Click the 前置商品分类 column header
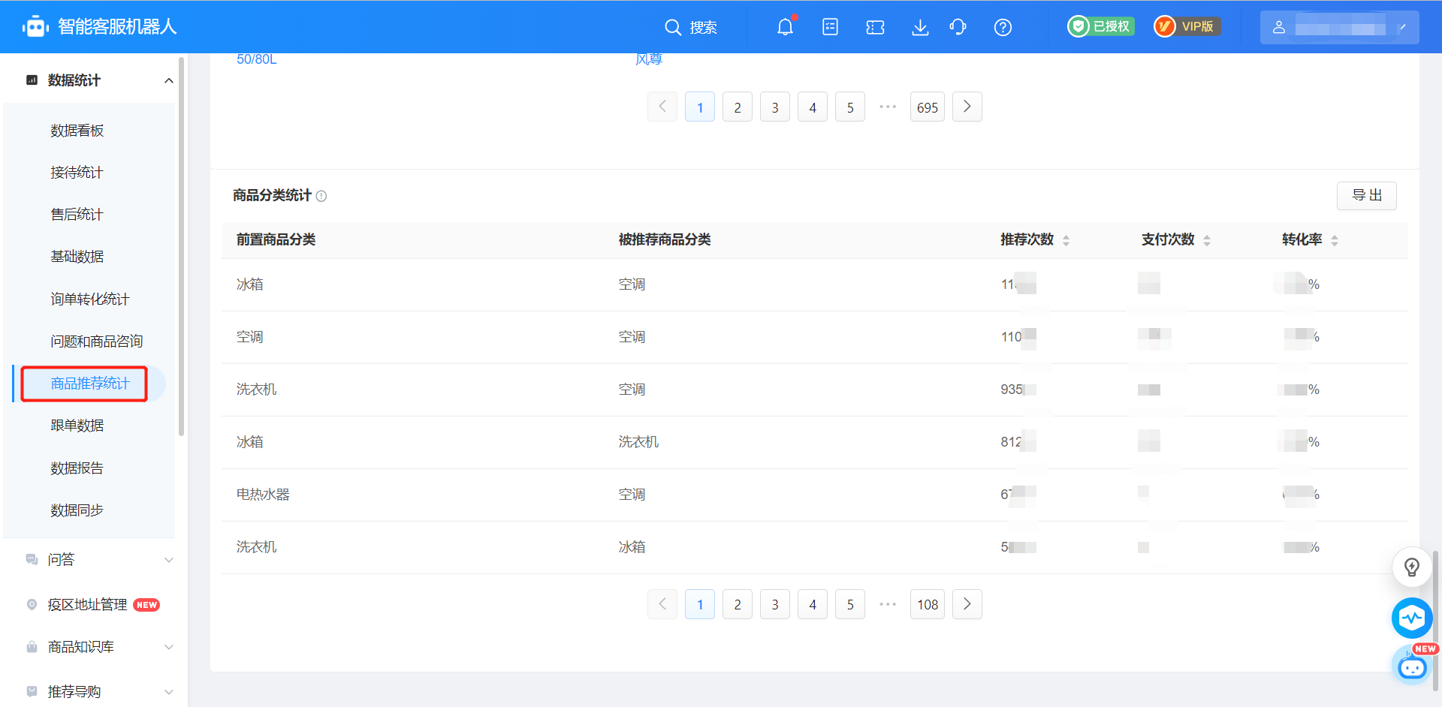This screenshot has height=707, width=1442. [276, 239]
